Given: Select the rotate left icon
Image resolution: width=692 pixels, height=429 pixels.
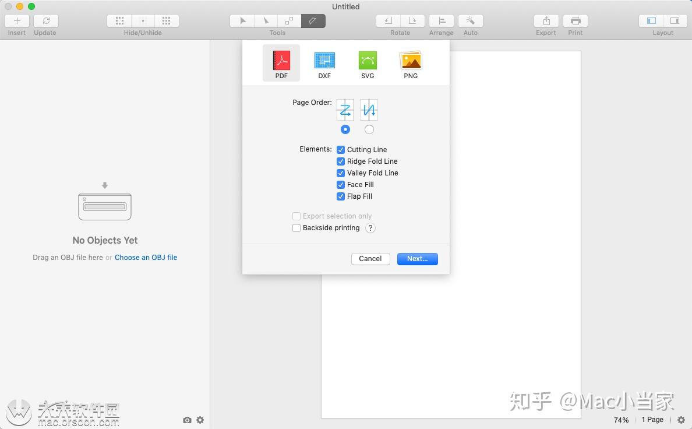Looking at the screenshot, I should click(x=387, y=20).
